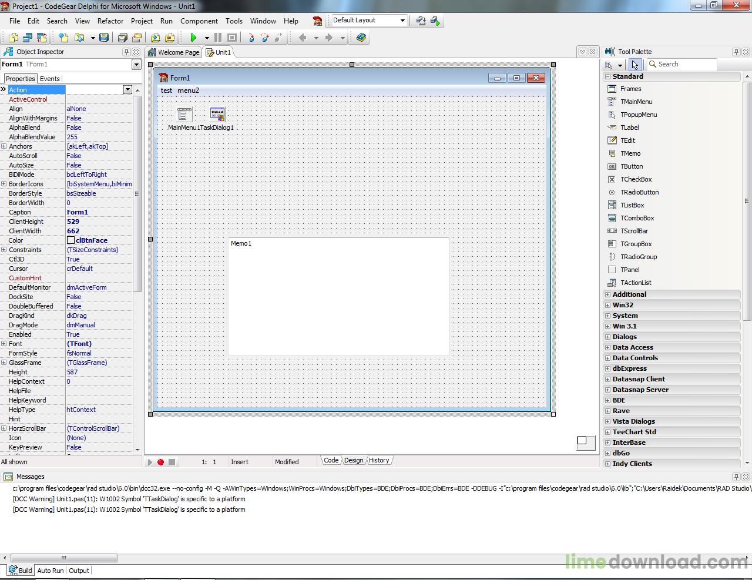Open the Auto Run messages tab
This screenshot has height=580, width=752.
tap(50, 571)
